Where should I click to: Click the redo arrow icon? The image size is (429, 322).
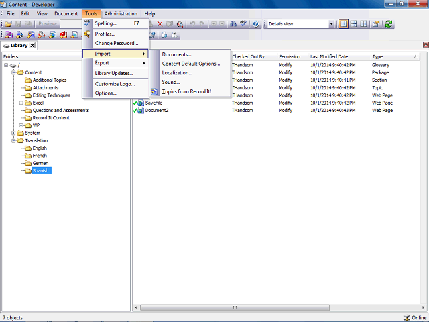pyautogui.click(x=202, y=24)
